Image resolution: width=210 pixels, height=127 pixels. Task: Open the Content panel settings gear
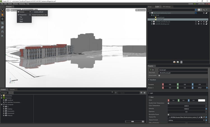(x=144, y=93)
